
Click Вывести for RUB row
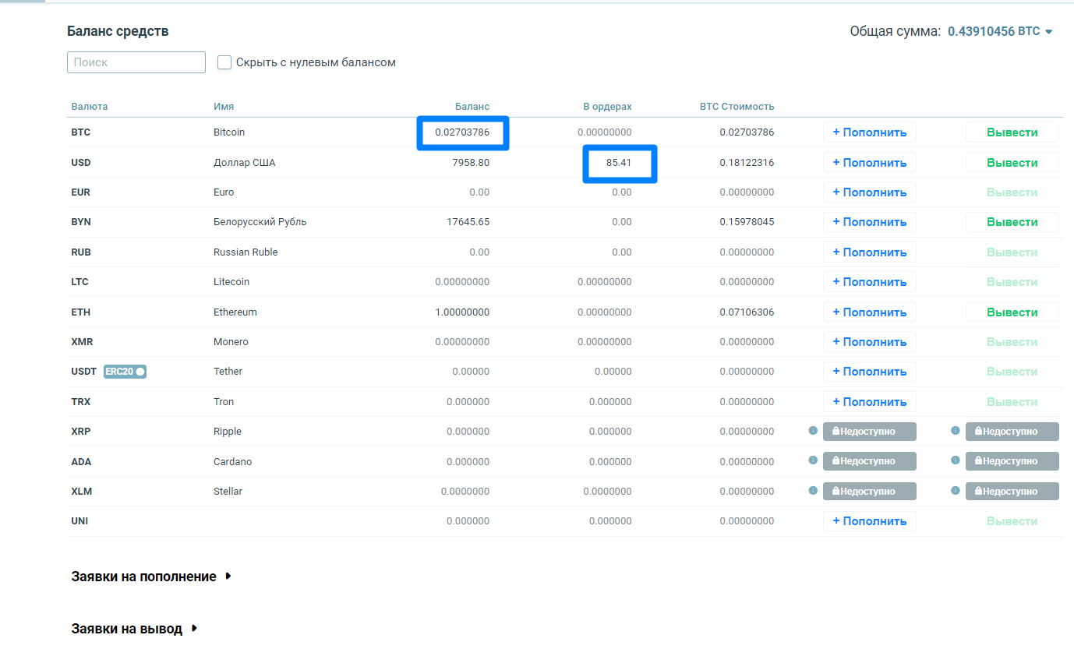tap(1012, 252)
